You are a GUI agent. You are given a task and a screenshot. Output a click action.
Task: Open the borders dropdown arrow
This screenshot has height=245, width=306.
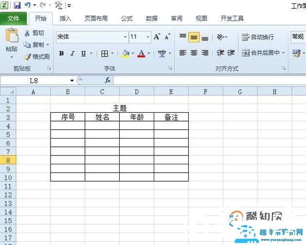(x=112, y=53)
